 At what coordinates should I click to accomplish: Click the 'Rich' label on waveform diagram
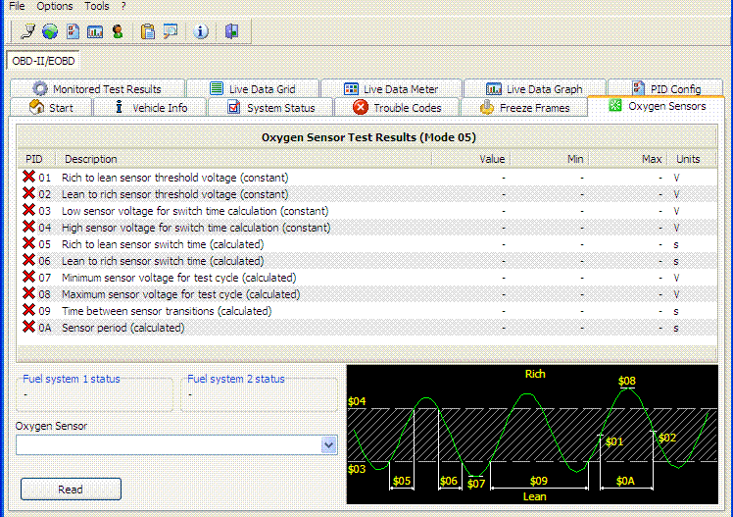[535, 374]
